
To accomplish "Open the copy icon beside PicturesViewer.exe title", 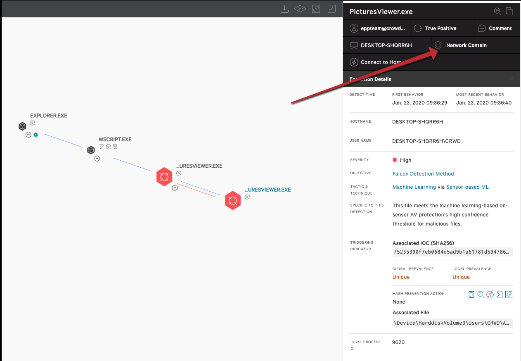I will click(509, 12).
